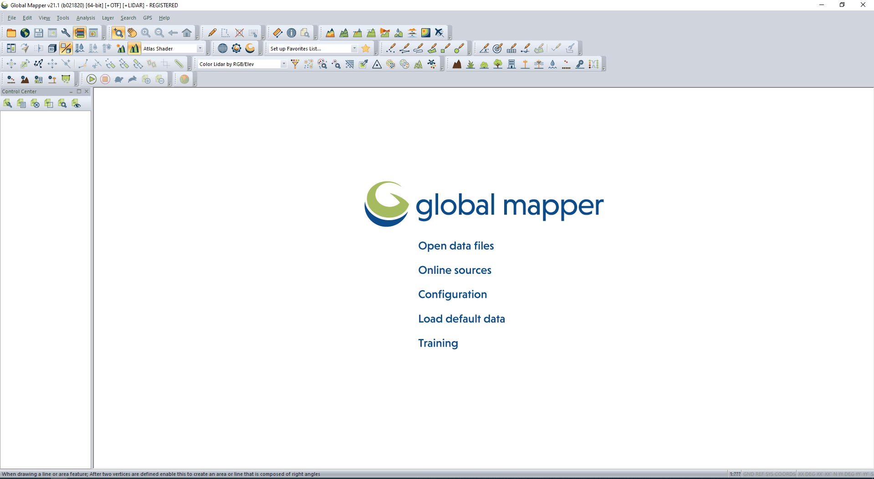This screenshot has width=874, height=479.
Task: Open the Color Lidar by RGB/Elev dropdown
Action: click(x=283, y=64)
